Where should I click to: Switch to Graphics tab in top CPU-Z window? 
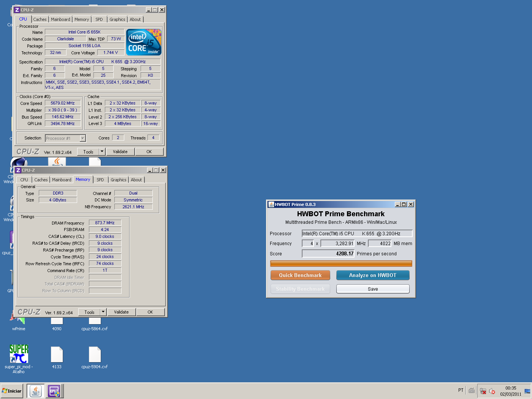(x=117, y=19)
